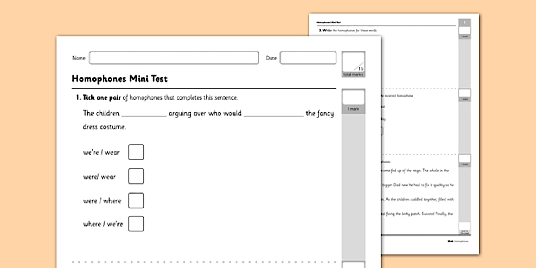This screenshot has height=268, width=536.
Task: Click the dotted divider line below question 1
Action: tap(204, 262)
